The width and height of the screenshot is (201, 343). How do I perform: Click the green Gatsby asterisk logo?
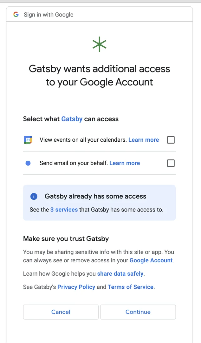pyautogui.click(x=99, y=44)
